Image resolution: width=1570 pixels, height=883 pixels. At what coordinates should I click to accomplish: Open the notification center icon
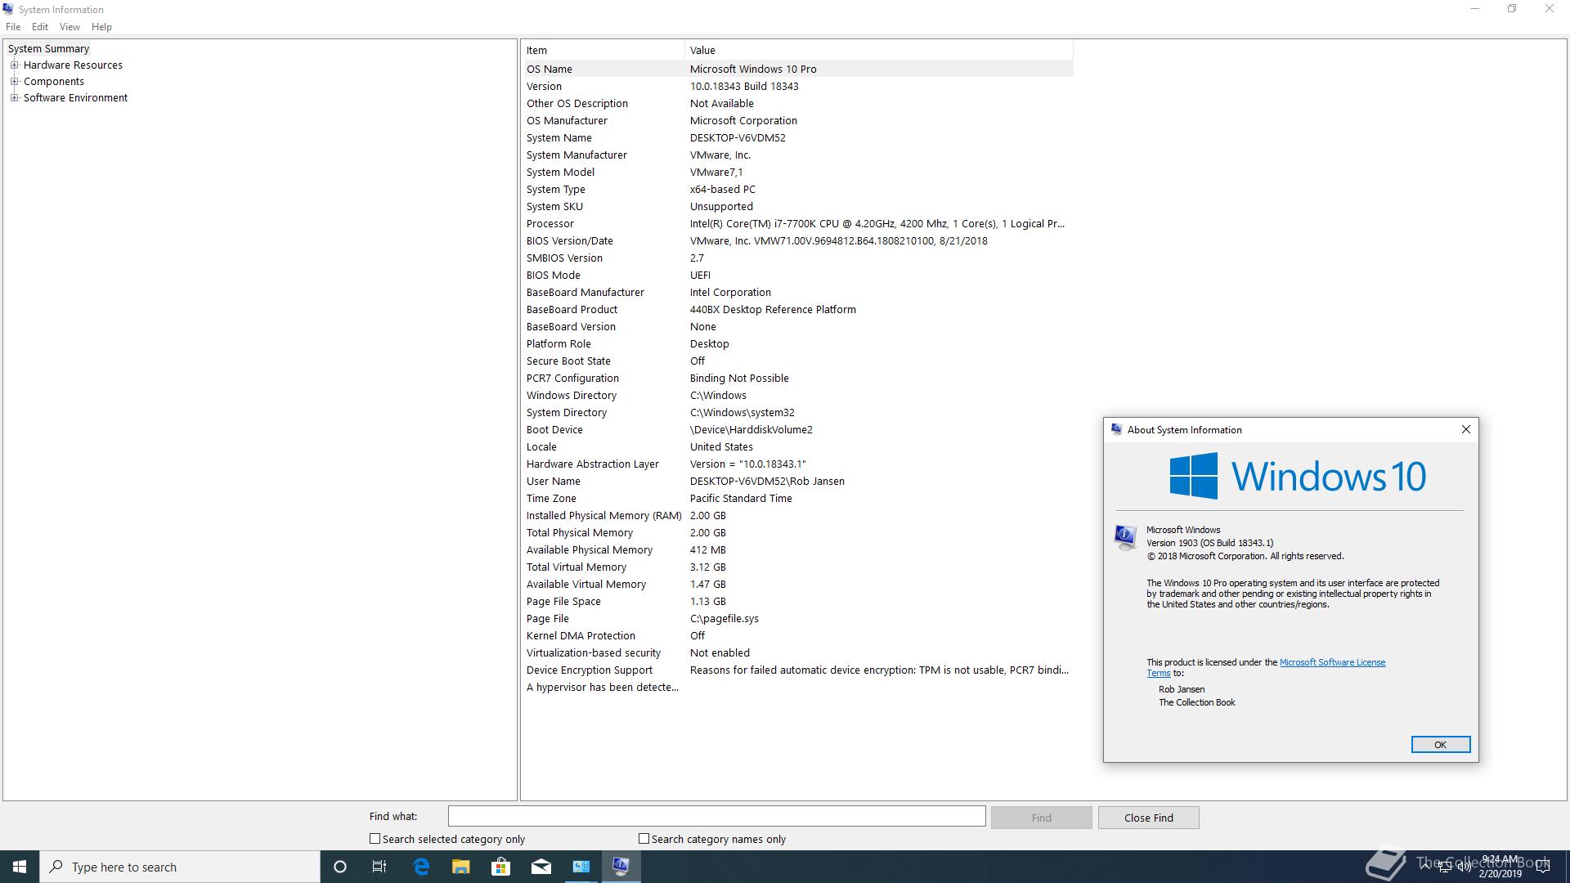(x=1543, y=867)
